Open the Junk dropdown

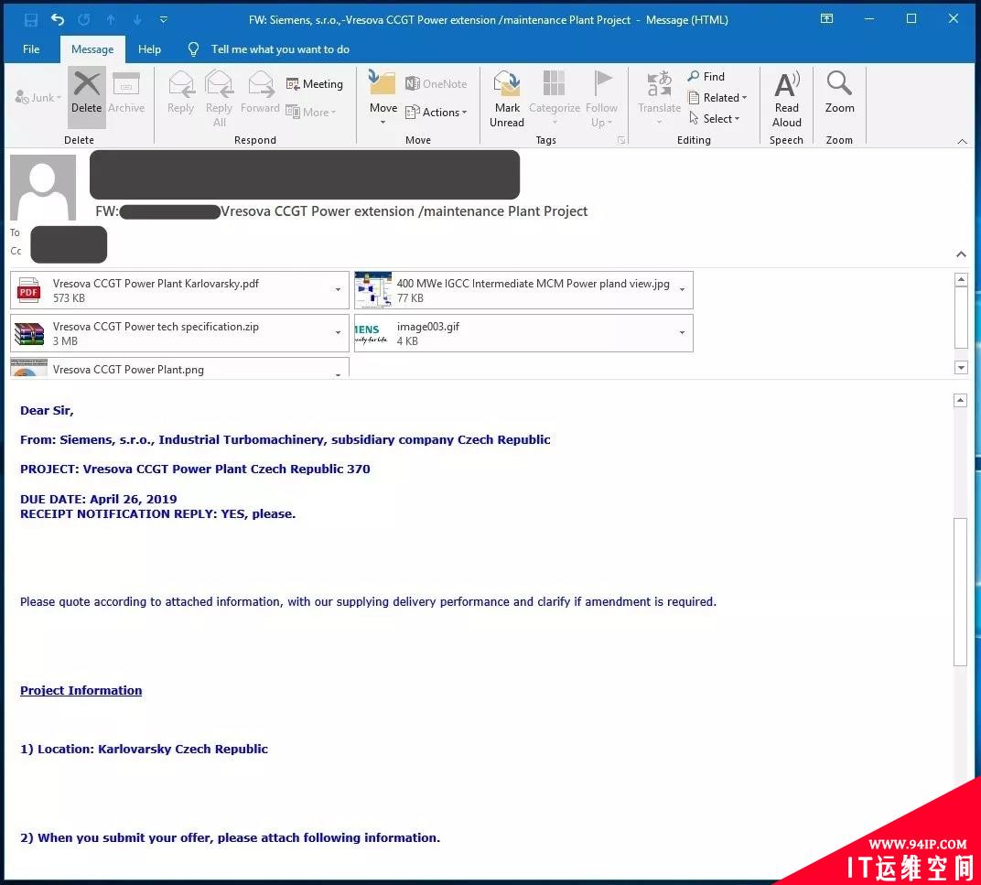point(38,98)
